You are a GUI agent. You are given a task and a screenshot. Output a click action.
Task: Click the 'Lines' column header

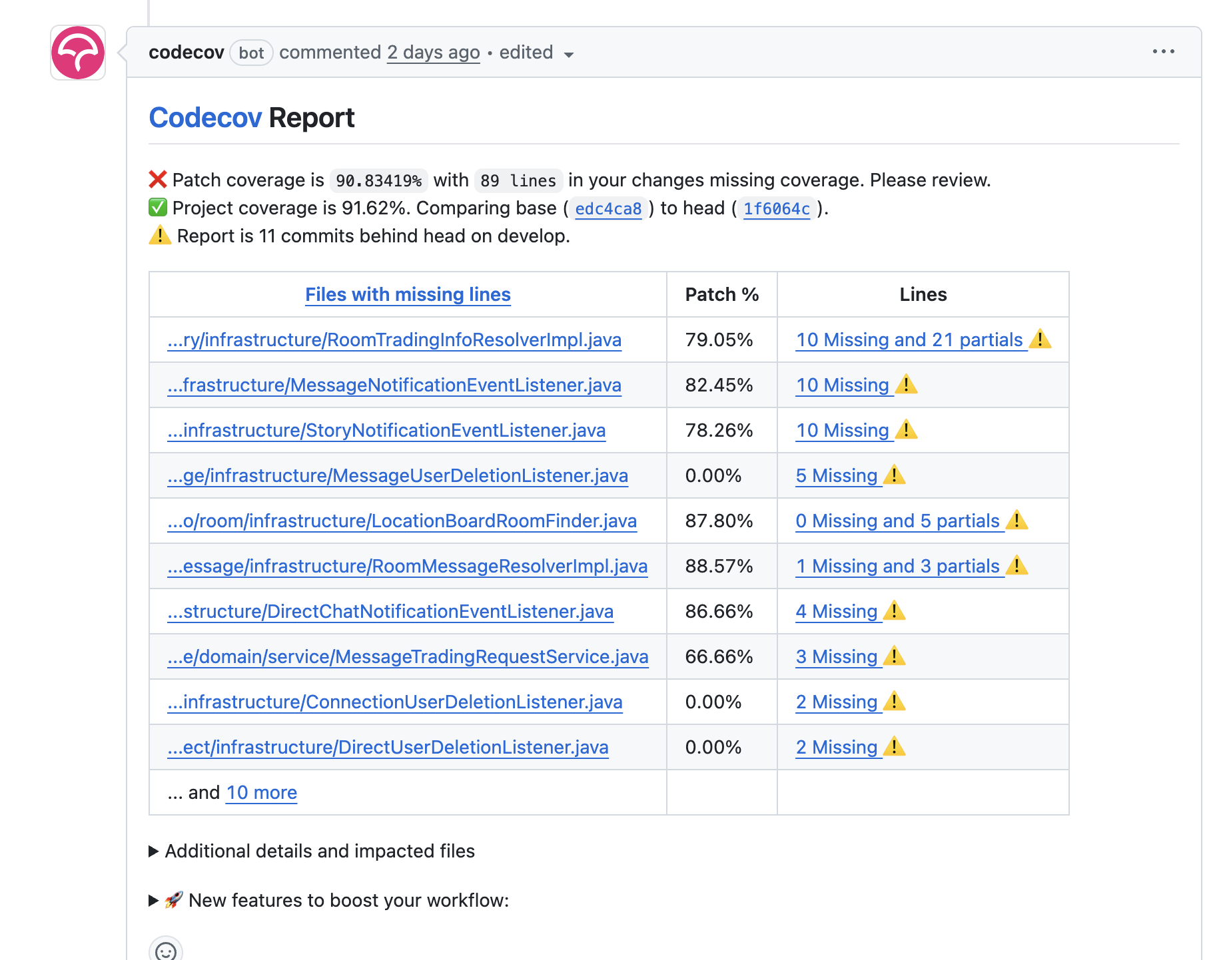pyautogui.click(x=923, y=294)
